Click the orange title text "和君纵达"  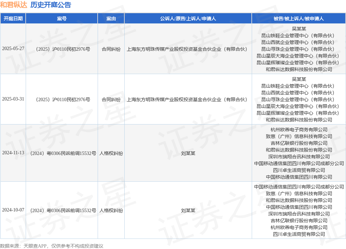click(x=14, y=5)
